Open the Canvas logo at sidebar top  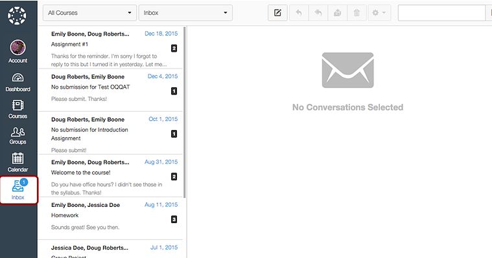click(17, 16)
